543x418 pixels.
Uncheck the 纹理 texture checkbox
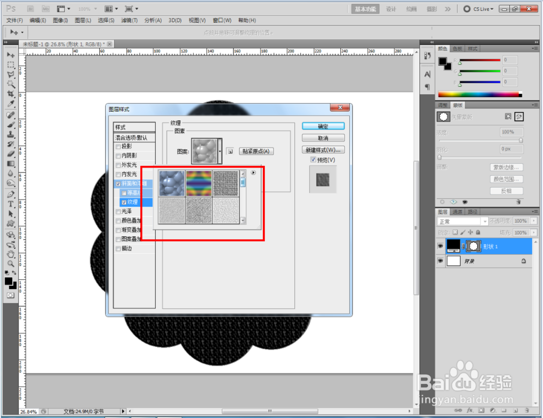(124, 202)
